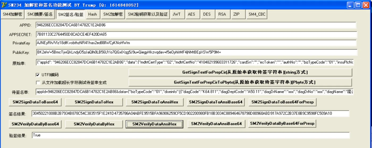
Task: Click the 待签名串 input field
Action: click(x=195, y=92)
